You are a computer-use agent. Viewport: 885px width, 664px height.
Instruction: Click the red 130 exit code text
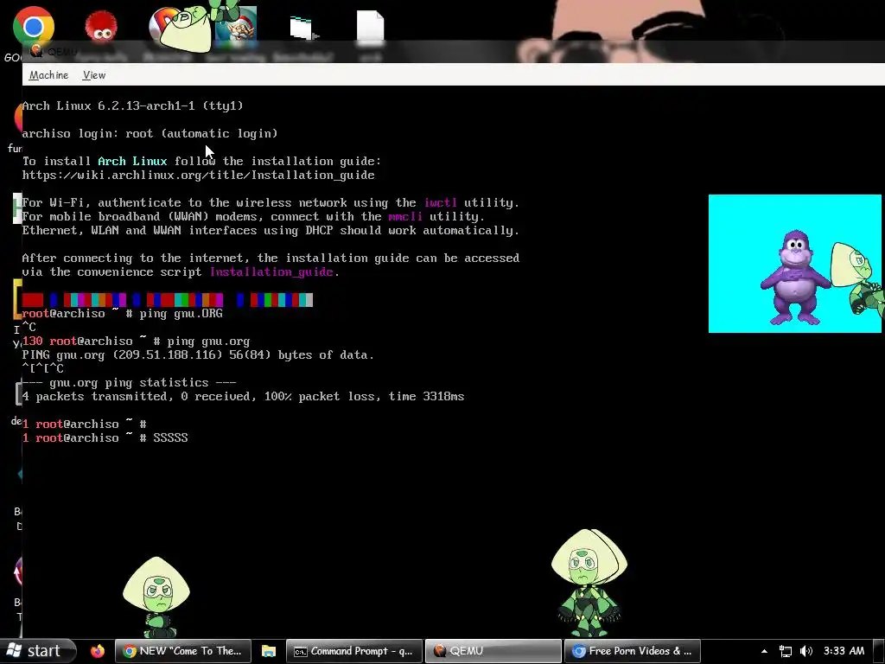[32, 342]
